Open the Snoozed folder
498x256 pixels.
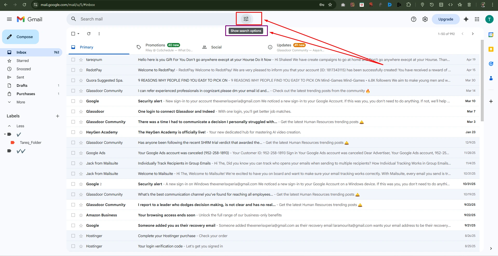31,69
